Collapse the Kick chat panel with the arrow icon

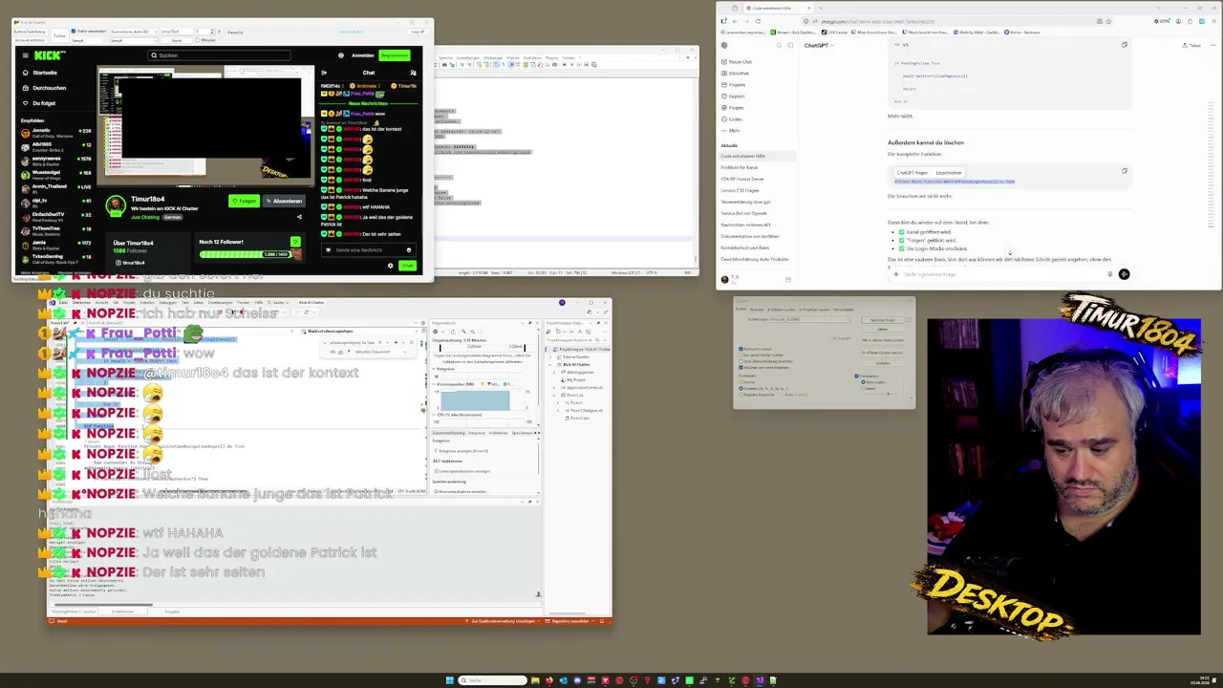pyautogui.click(x=324, y=73)
